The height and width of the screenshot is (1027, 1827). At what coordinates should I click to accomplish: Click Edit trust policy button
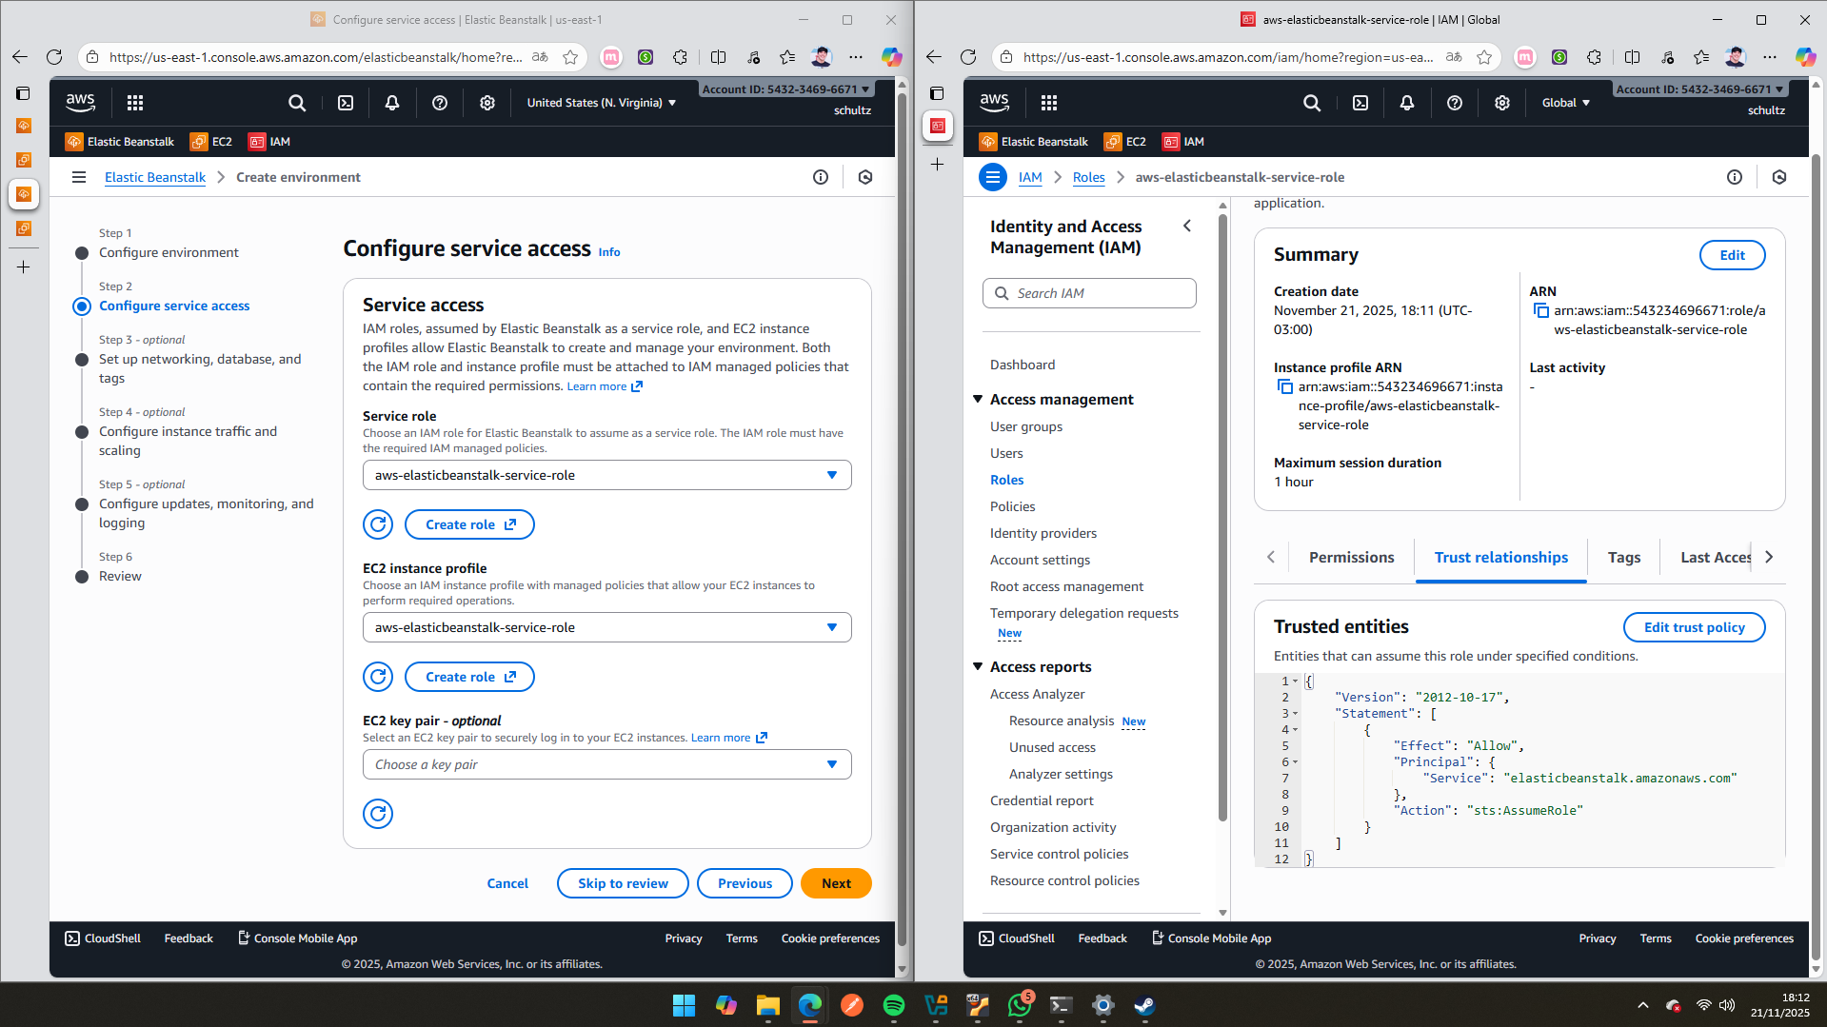tap(1694, 627)
